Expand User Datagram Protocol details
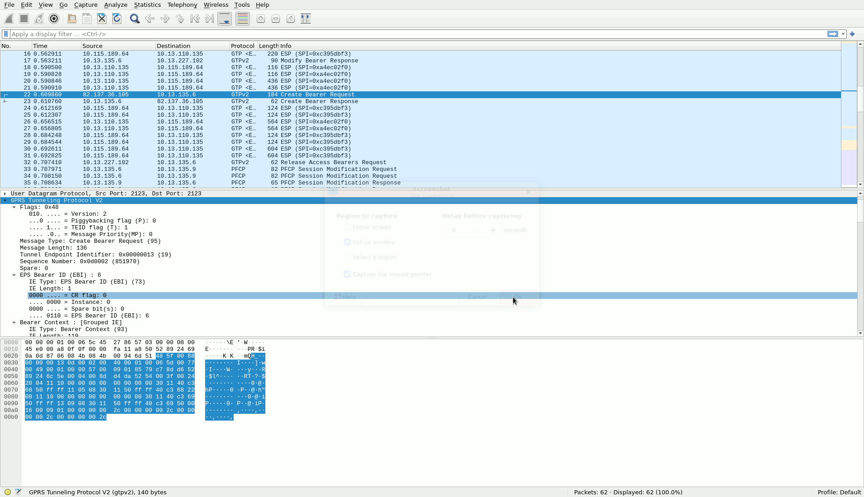This screenshot has width=864, height=497. [x=5, y=193]
